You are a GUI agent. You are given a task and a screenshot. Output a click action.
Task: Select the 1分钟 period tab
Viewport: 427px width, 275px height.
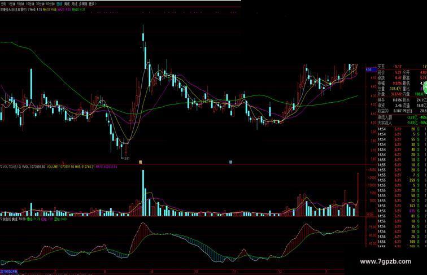click(12, 4)
